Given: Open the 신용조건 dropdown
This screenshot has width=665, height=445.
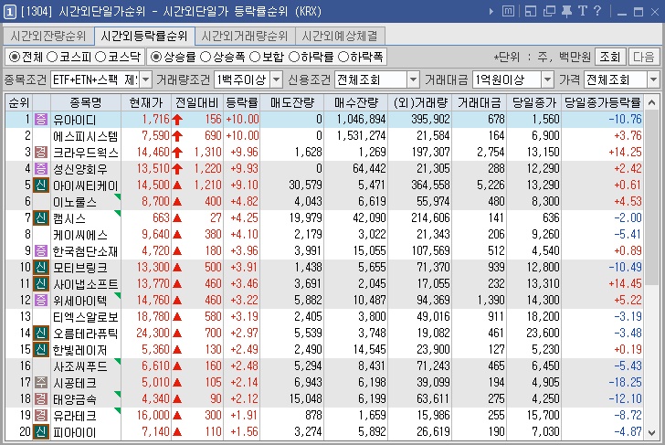Looking at the screenshot, I should coord(413,79).
